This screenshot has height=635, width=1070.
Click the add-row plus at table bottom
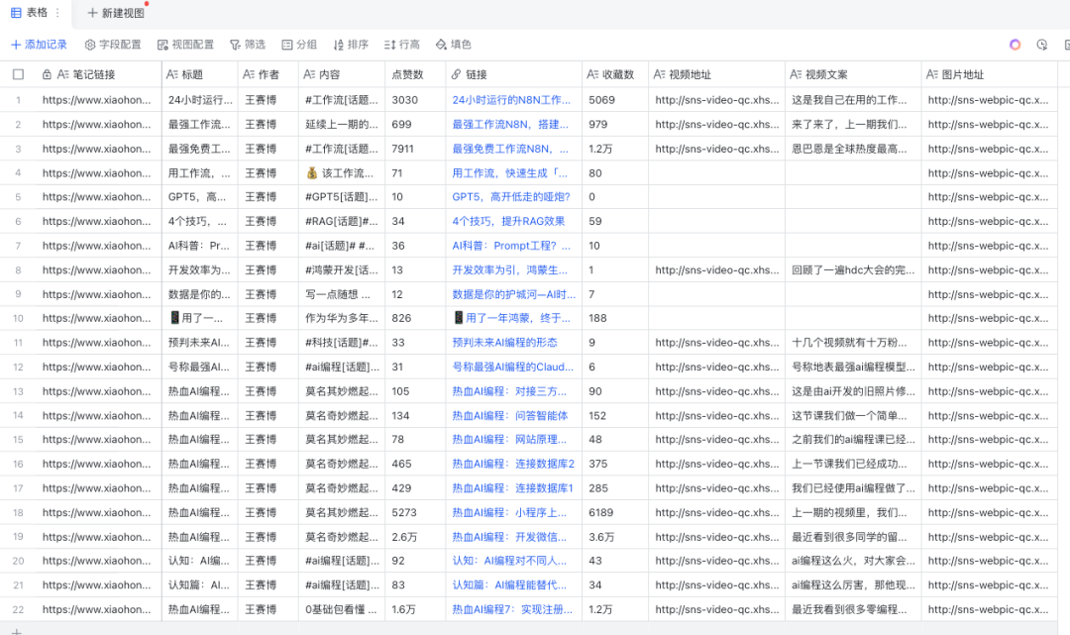click(x=16, y=630)
